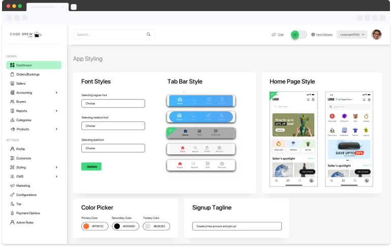Click the search magnifier icon

click(x=148, y=34)
